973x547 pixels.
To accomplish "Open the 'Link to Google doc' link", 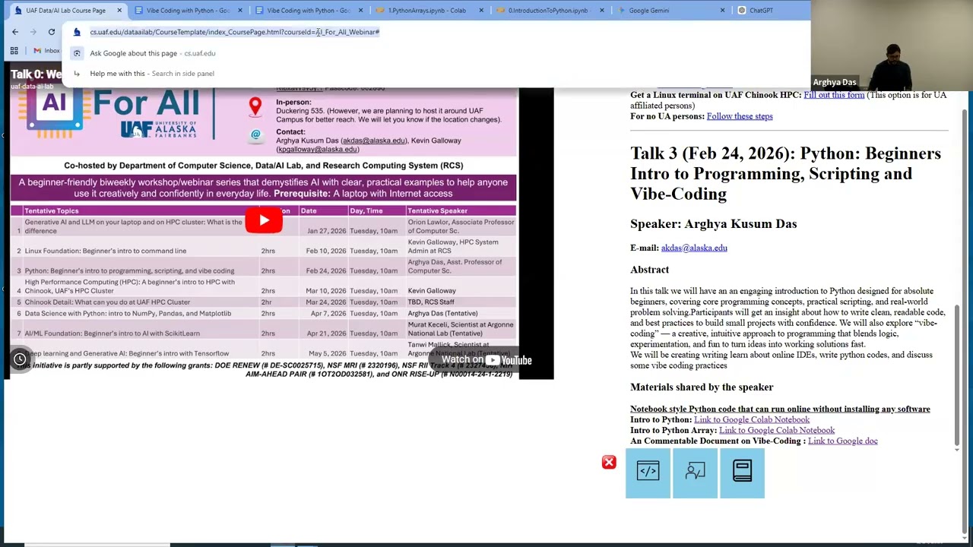I will click(x=843, y=441).
